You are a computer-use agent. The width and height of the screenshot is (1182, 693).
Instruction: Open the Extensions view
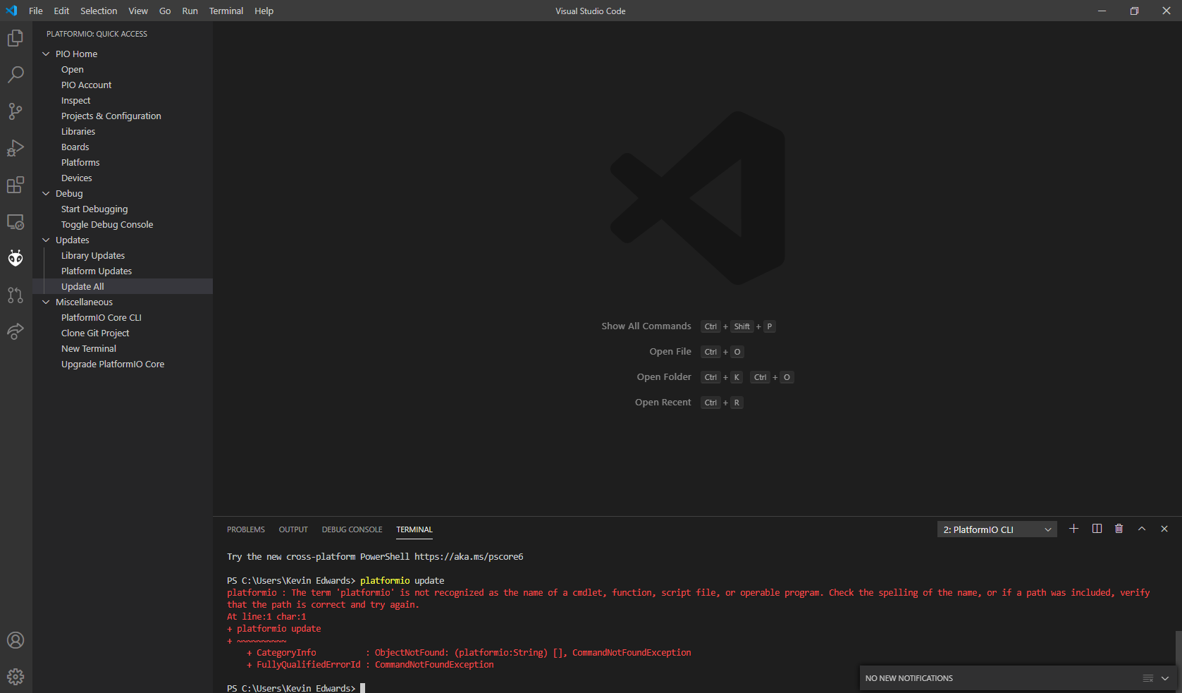tap(16, 185)
